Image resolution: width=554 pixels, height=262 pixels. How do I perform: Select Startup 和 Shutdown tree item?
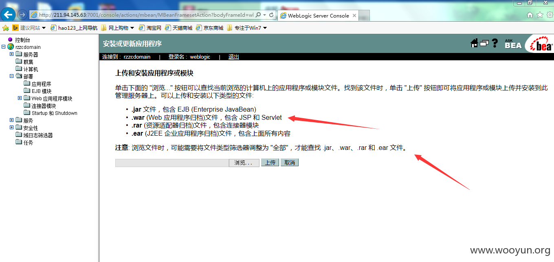point(55,113)
